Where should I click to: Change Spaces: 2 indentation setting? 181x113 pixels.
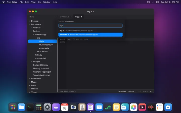pos(132,91)
